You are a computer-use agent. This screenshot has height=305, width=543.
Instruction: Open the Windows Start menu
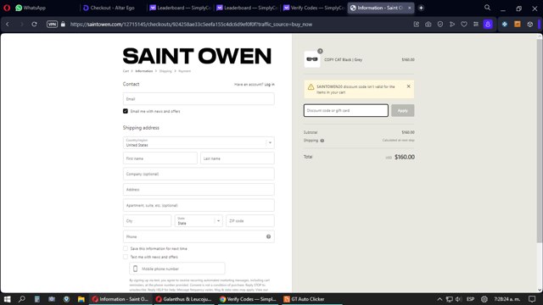[8, 299]
